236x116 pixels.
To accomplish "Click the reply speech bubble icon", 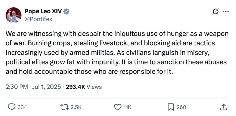I will pyautogui.click(x=12, y=107).
